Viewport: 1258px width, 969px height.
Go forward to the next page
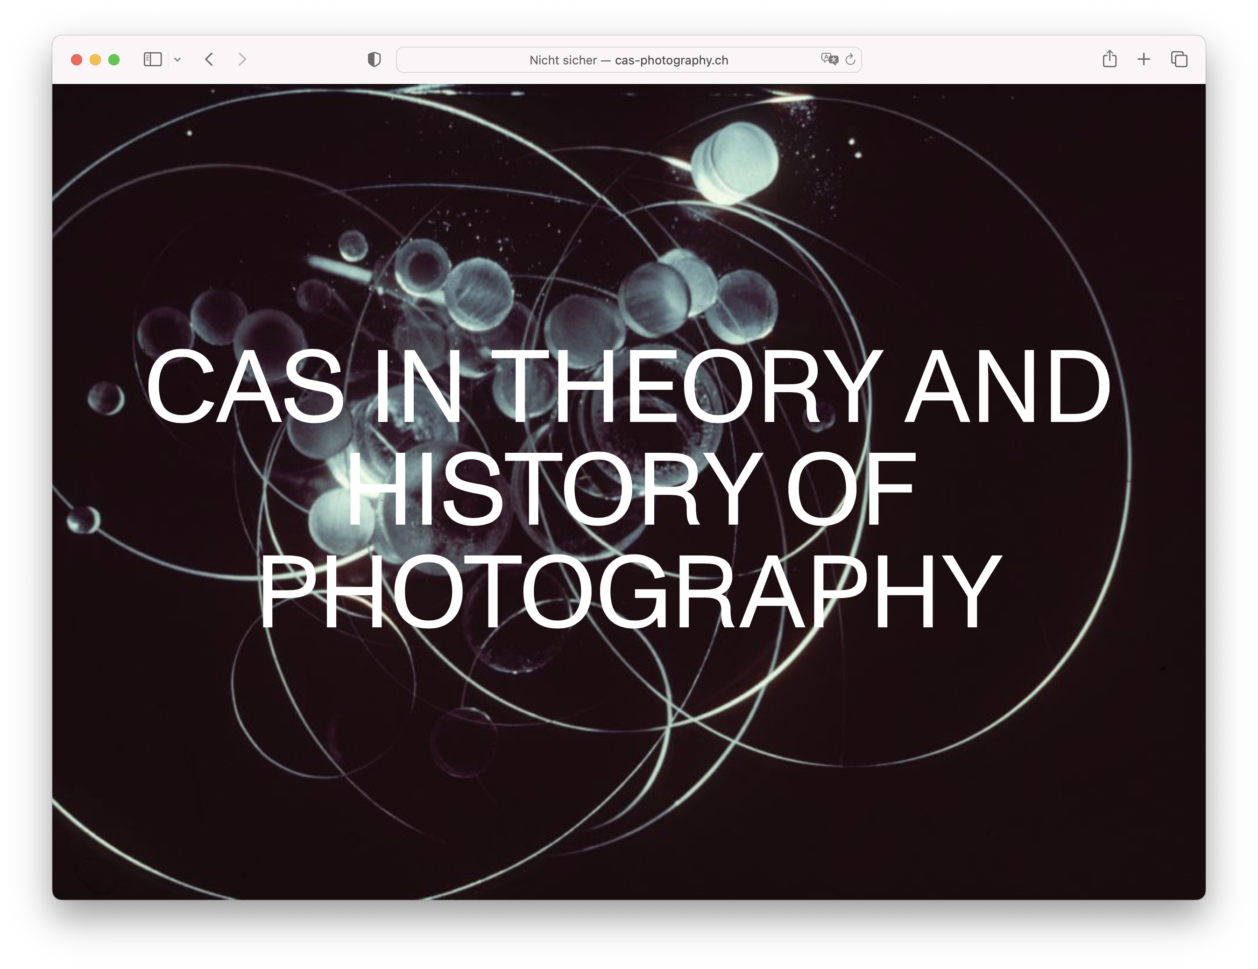click(x=242, y=59)
